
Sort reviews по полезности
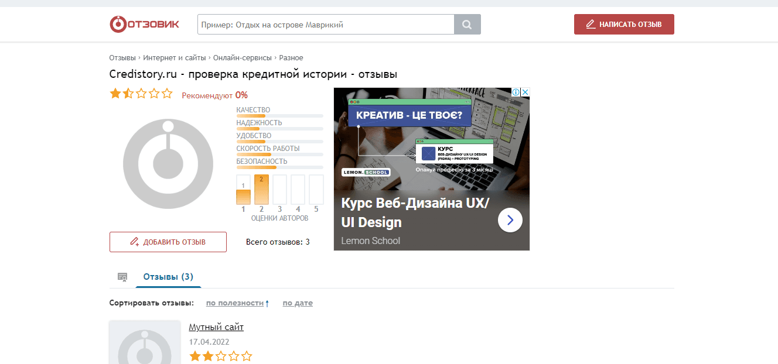tap(235, 303)
